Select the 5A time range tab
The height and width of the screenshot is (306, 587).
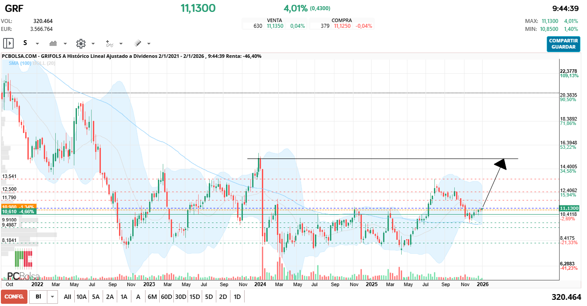[x=96, y=297]
